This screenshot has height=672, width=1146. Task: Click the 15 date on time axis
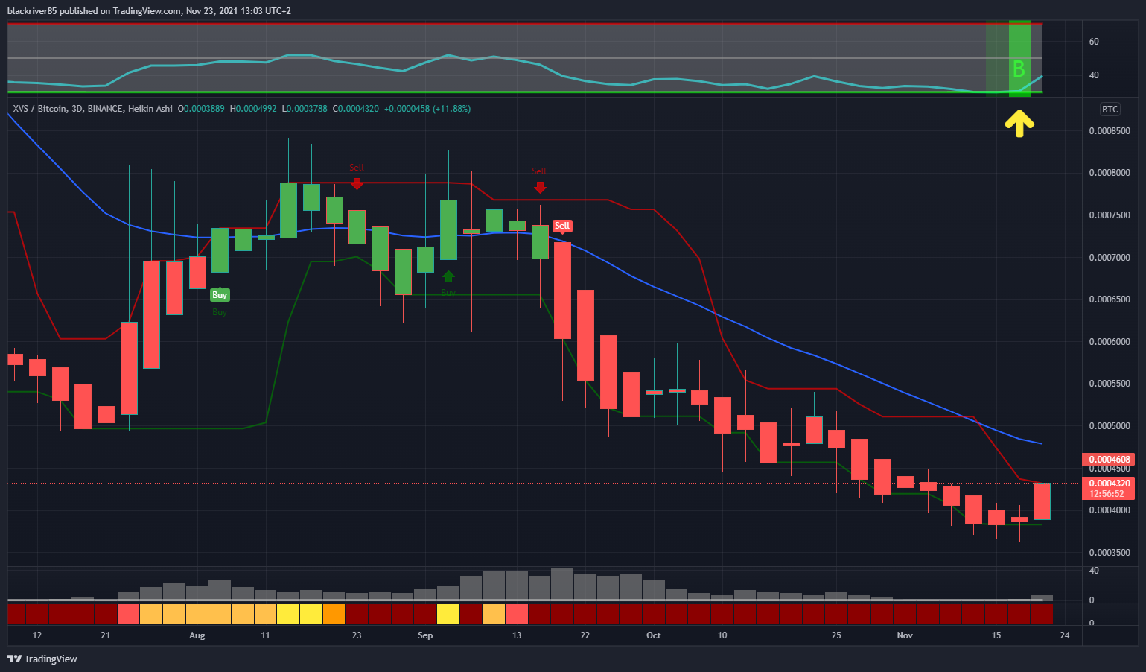point(996,635)
